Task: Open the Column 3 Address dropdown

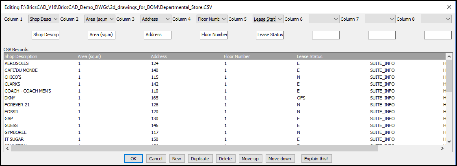Action: click(x=156, y=19)
